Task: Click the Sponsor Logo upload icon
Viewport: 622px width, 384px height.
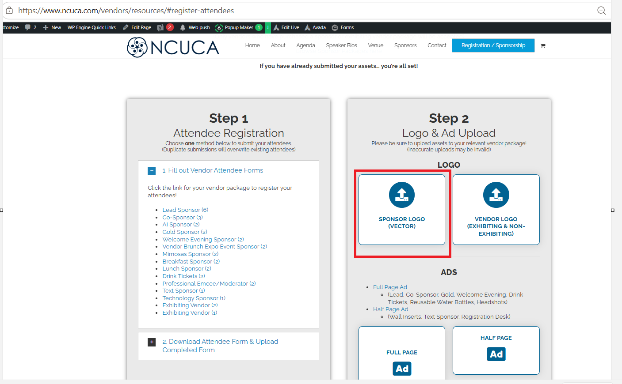Action: tap(402, 195)
